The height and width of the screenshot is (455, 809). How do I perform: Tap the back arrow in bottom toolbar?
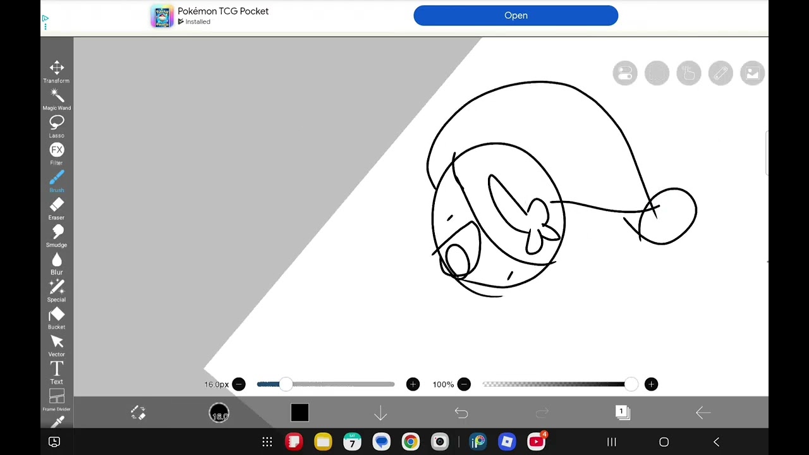[x=703, y=413]
